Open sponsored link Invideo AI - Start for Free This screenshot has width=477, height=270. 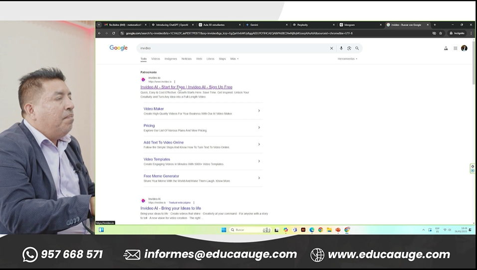coord(186,87)
